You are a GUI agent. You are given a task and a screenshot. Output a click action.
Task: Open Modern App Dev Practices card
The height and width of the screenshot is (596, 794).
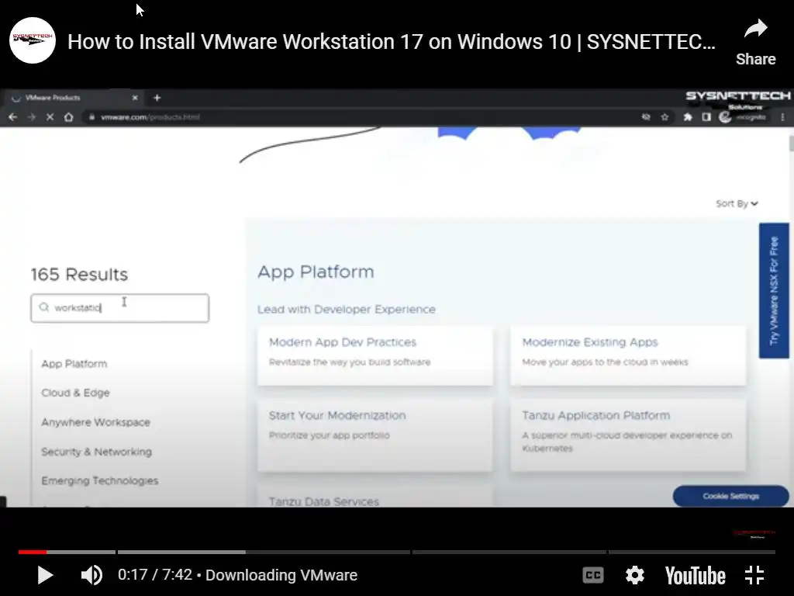tap(375, 355)
